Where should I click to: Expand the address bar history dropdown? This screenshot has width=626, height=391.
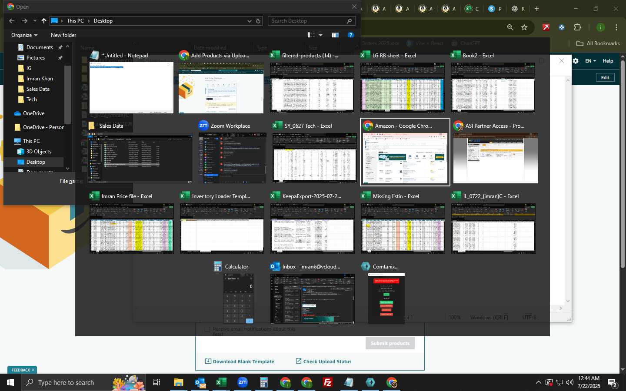249,21
